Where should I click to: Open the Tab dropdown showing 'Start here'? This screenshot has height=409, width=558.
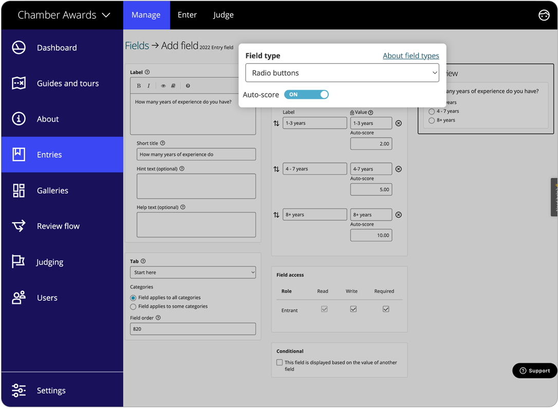tap(193, 272)
